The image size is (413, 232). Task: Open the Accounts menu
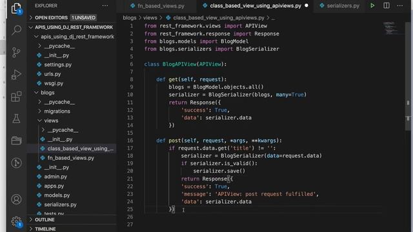(x=16, y=199)
